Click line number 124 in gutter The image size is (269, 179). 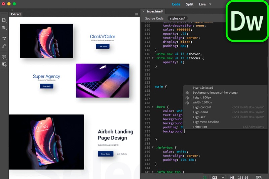coord(147,87)
